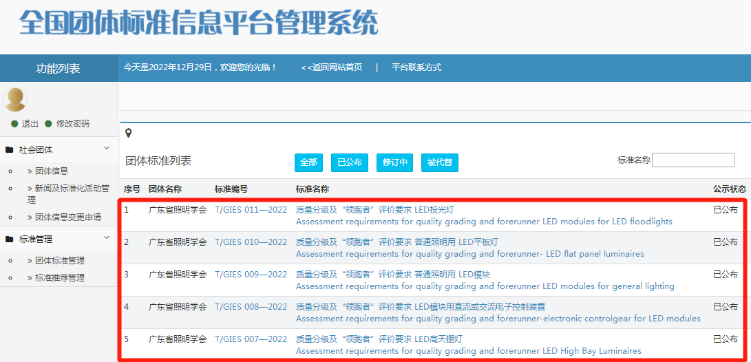This screenshot has width=751, height=362.
Task: Filter list by 修订中 status
Action: tap(394, 163)
